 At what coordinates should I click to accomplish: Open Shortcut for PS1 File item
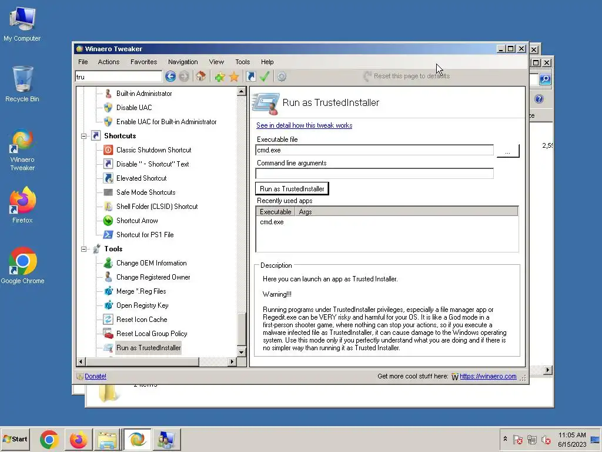tap(145, 235)
